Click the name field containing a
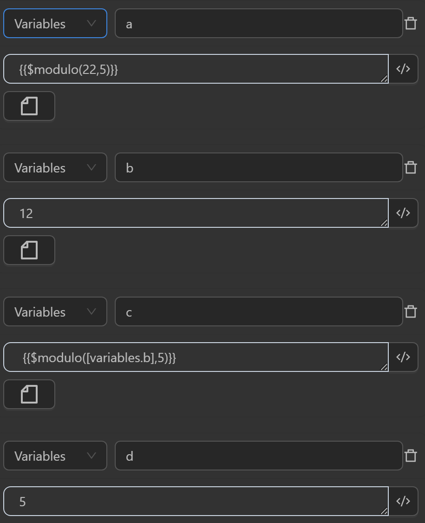 [x=259, y=23]
